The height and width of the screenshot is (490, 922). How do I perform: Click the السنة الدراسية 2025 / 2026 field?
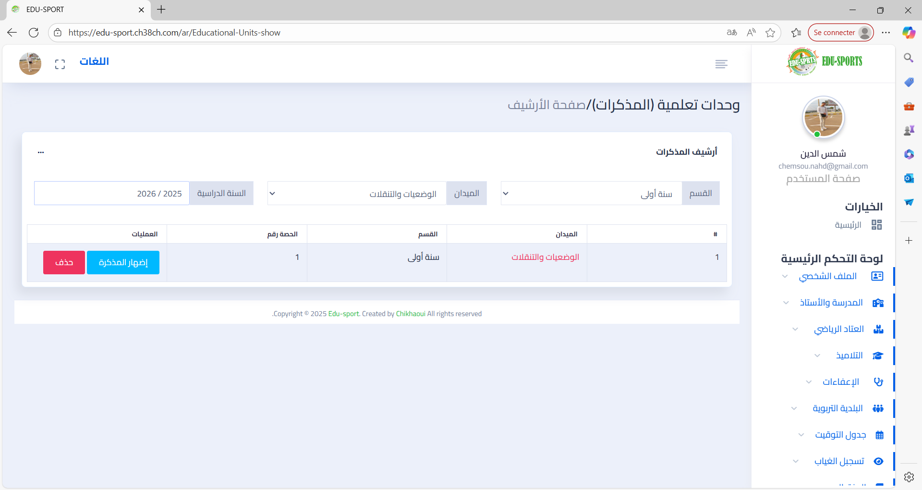click(x=112, y=193)
